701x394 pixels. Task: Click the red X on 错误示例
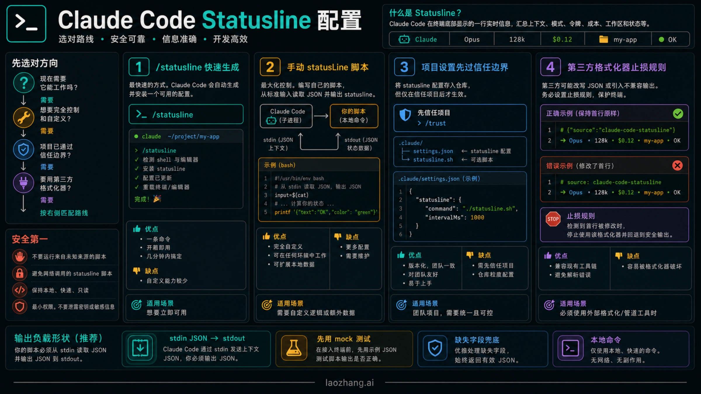pyautogui.click(x=677, y=166)
